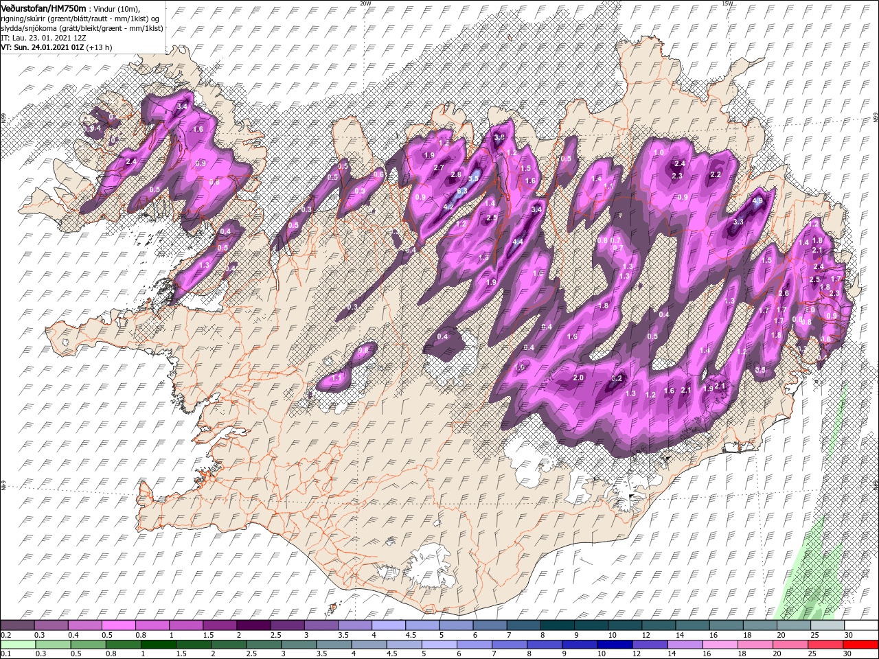The height and width of the screenshot is (659, 879).
Task: Click the 2.6 snowfall value on the map
Action: pyautogui.click(x=784, y=293)
